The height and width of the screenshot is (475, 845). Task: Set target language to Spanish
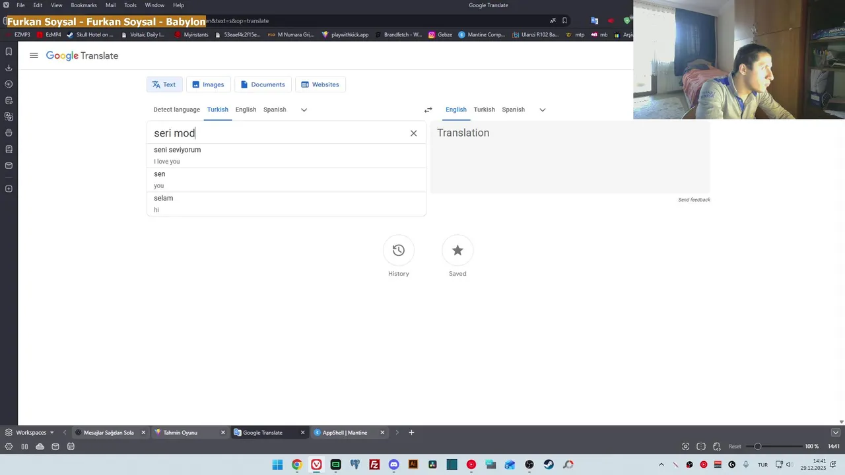[513, 110]
